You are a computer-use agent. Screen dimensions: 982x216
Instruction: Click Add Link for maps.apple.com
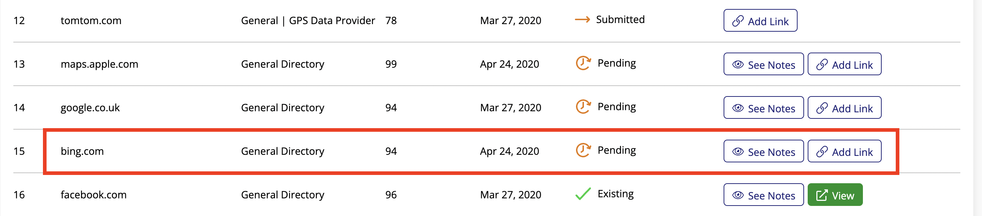(844, 64)
